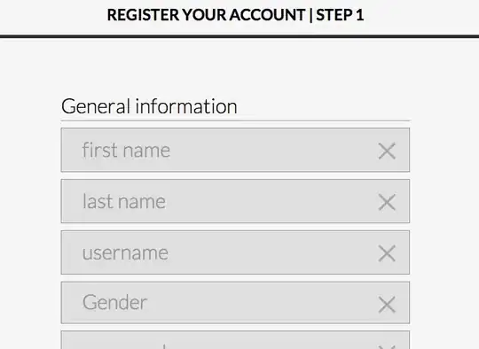Click the 'REGISTER YOUR ACCOUNT' header title
Image resolution: width=479 pixels, height=349 pixels.
click(206, 15)
